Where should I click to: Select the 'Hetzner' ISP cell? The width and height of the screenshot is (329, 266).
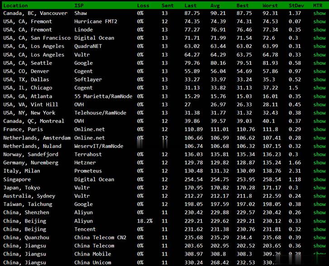[x=85, y=162]
